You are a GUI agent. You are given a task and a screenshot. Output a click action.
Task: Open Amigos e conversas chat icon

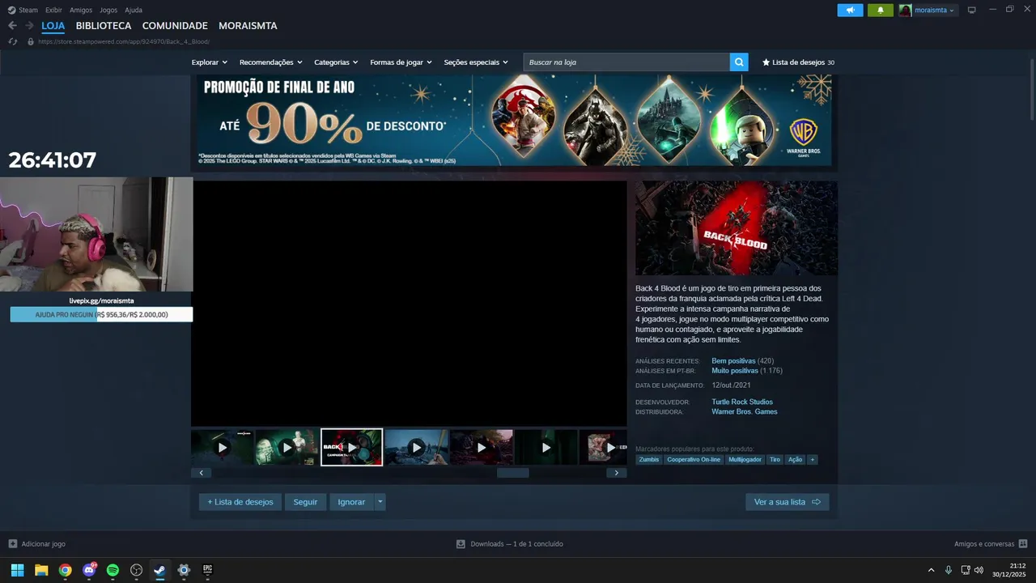1023,544
